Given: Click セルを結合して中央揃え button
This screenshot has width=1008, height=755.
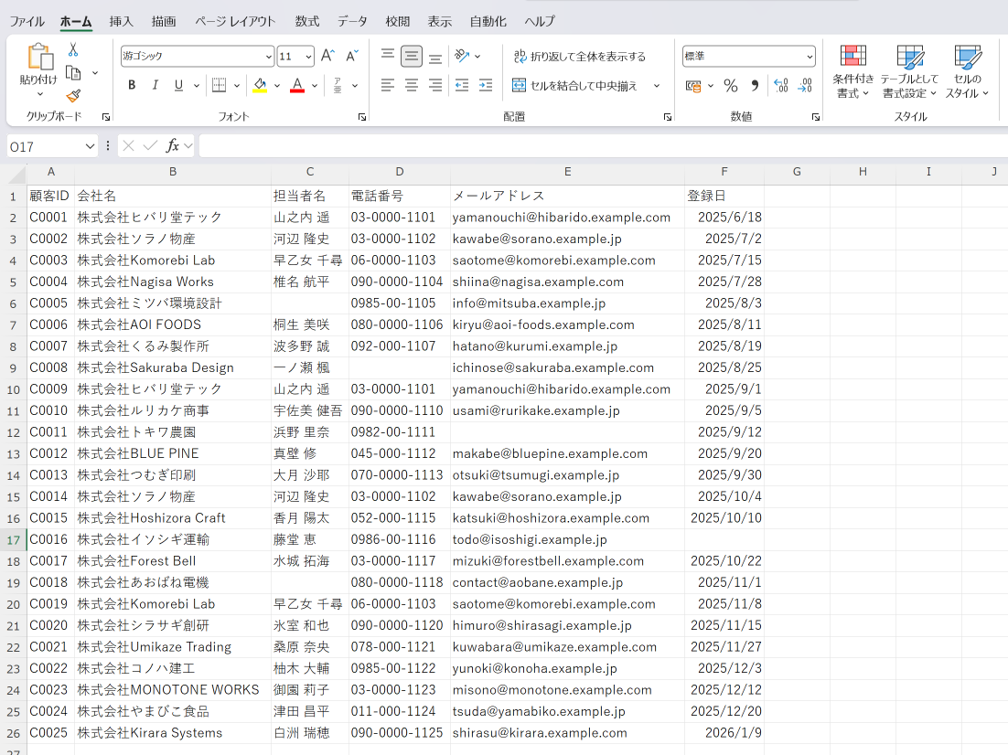Looking at the screenshot, I should 574,85.
